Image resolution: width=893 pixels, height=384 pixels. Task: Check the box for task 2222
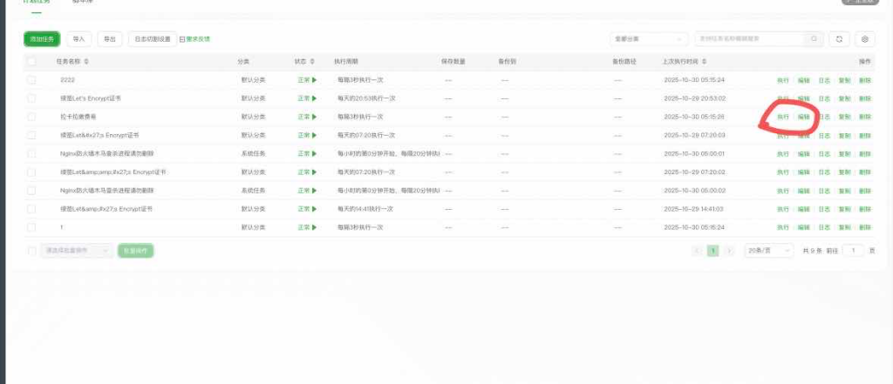click(31, 80)
